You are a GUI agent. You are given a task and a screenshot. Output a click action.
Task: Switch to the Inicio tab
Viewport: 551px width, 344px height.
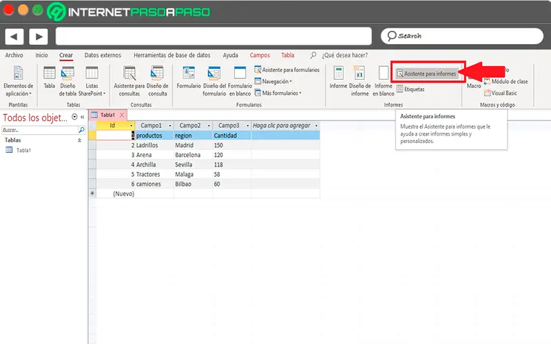point(41,55)
